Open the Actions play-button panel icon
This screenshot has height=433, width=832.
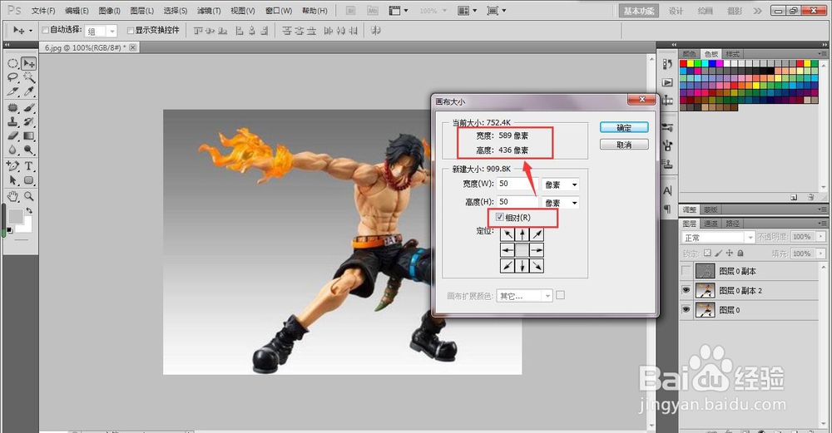(667, 82)
